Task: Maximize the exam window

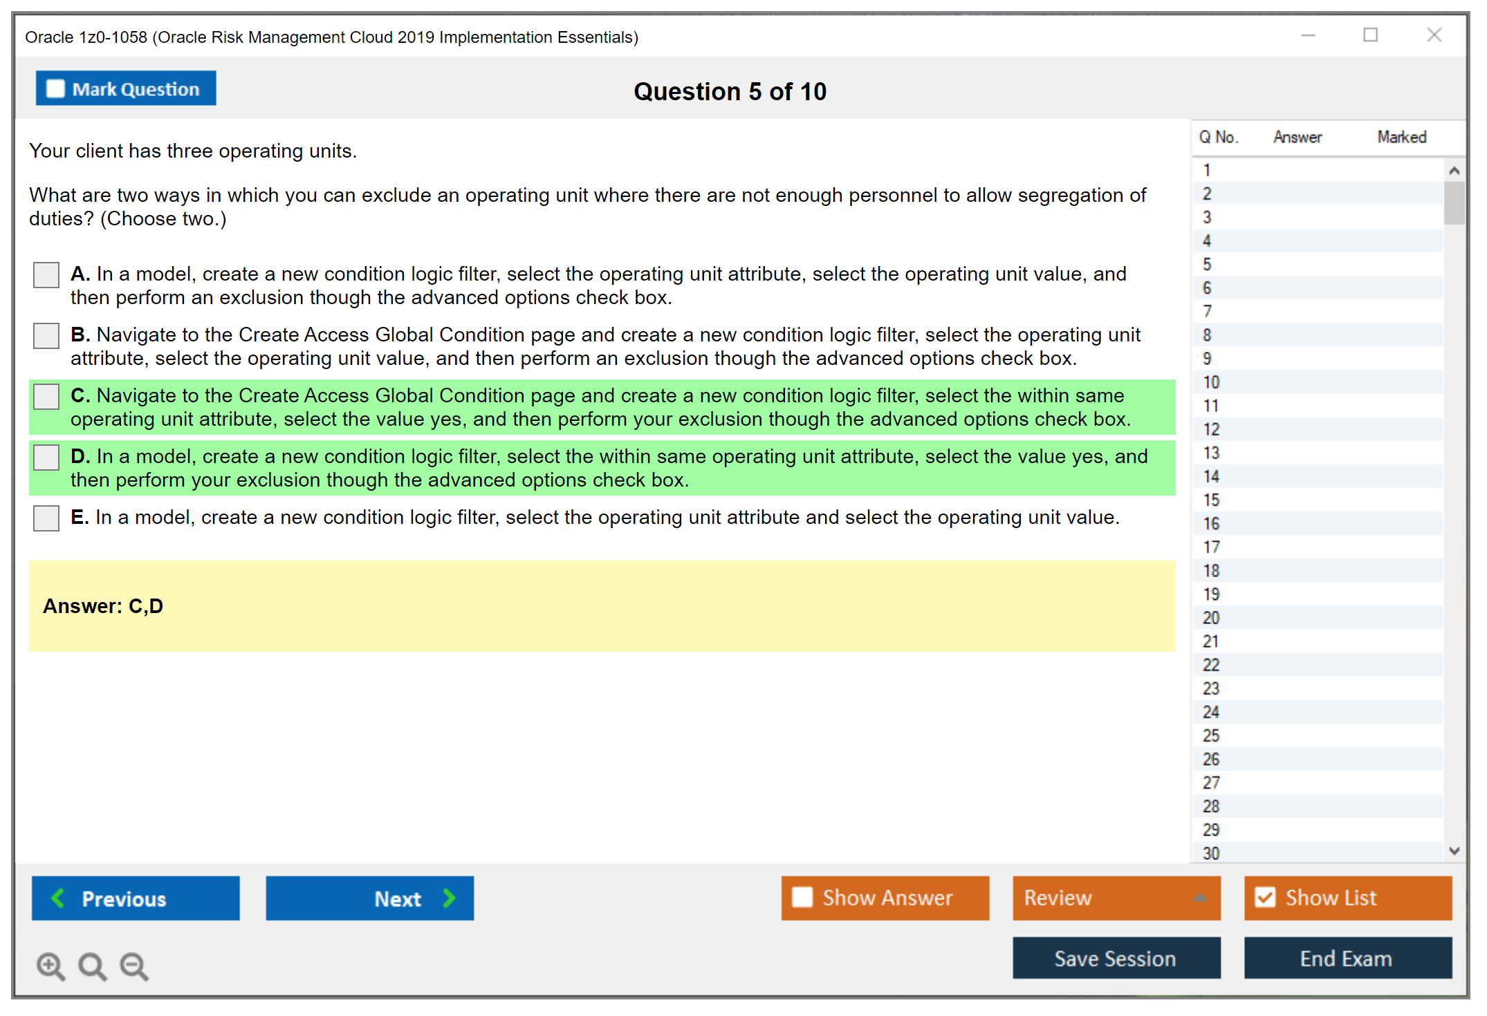Action: 1370,35
